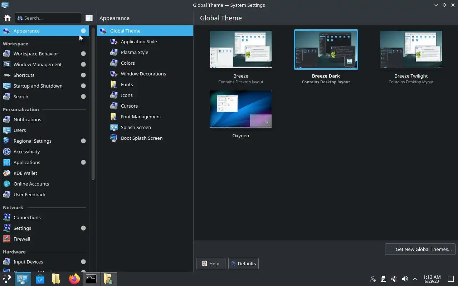Select the Appearance category
458x286 pixels.
pos(44,31)
